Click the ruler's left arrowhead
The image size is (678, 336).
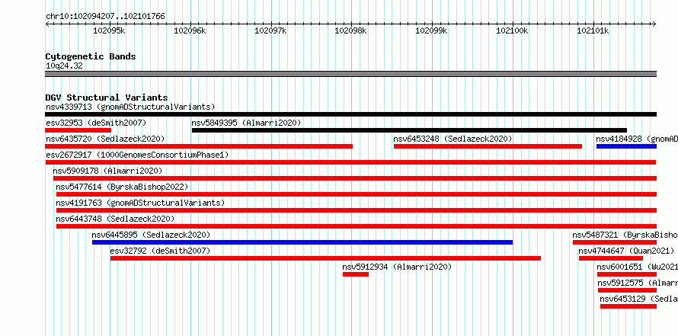pyautogui.click(x=47, y=24)
